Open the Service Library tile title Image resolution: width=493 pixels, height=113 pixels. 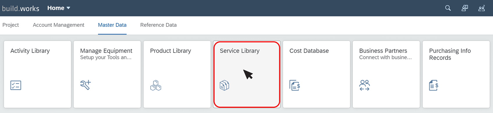[x=240, y=51]
